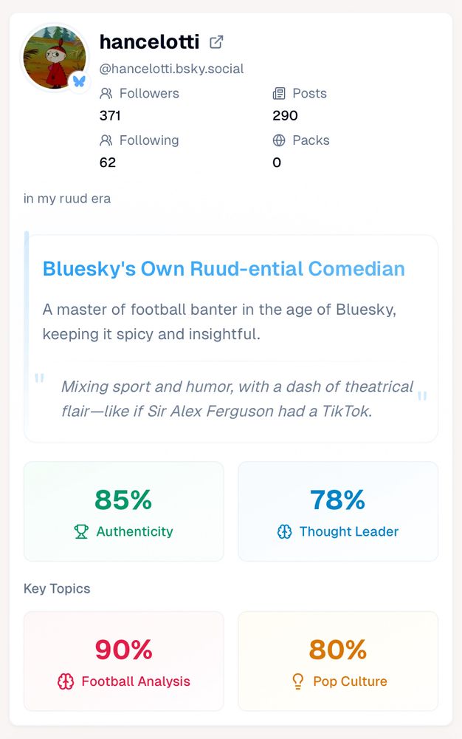Click the Followers people icon
This screenshot has height=739, width=462.
(106, 94)
